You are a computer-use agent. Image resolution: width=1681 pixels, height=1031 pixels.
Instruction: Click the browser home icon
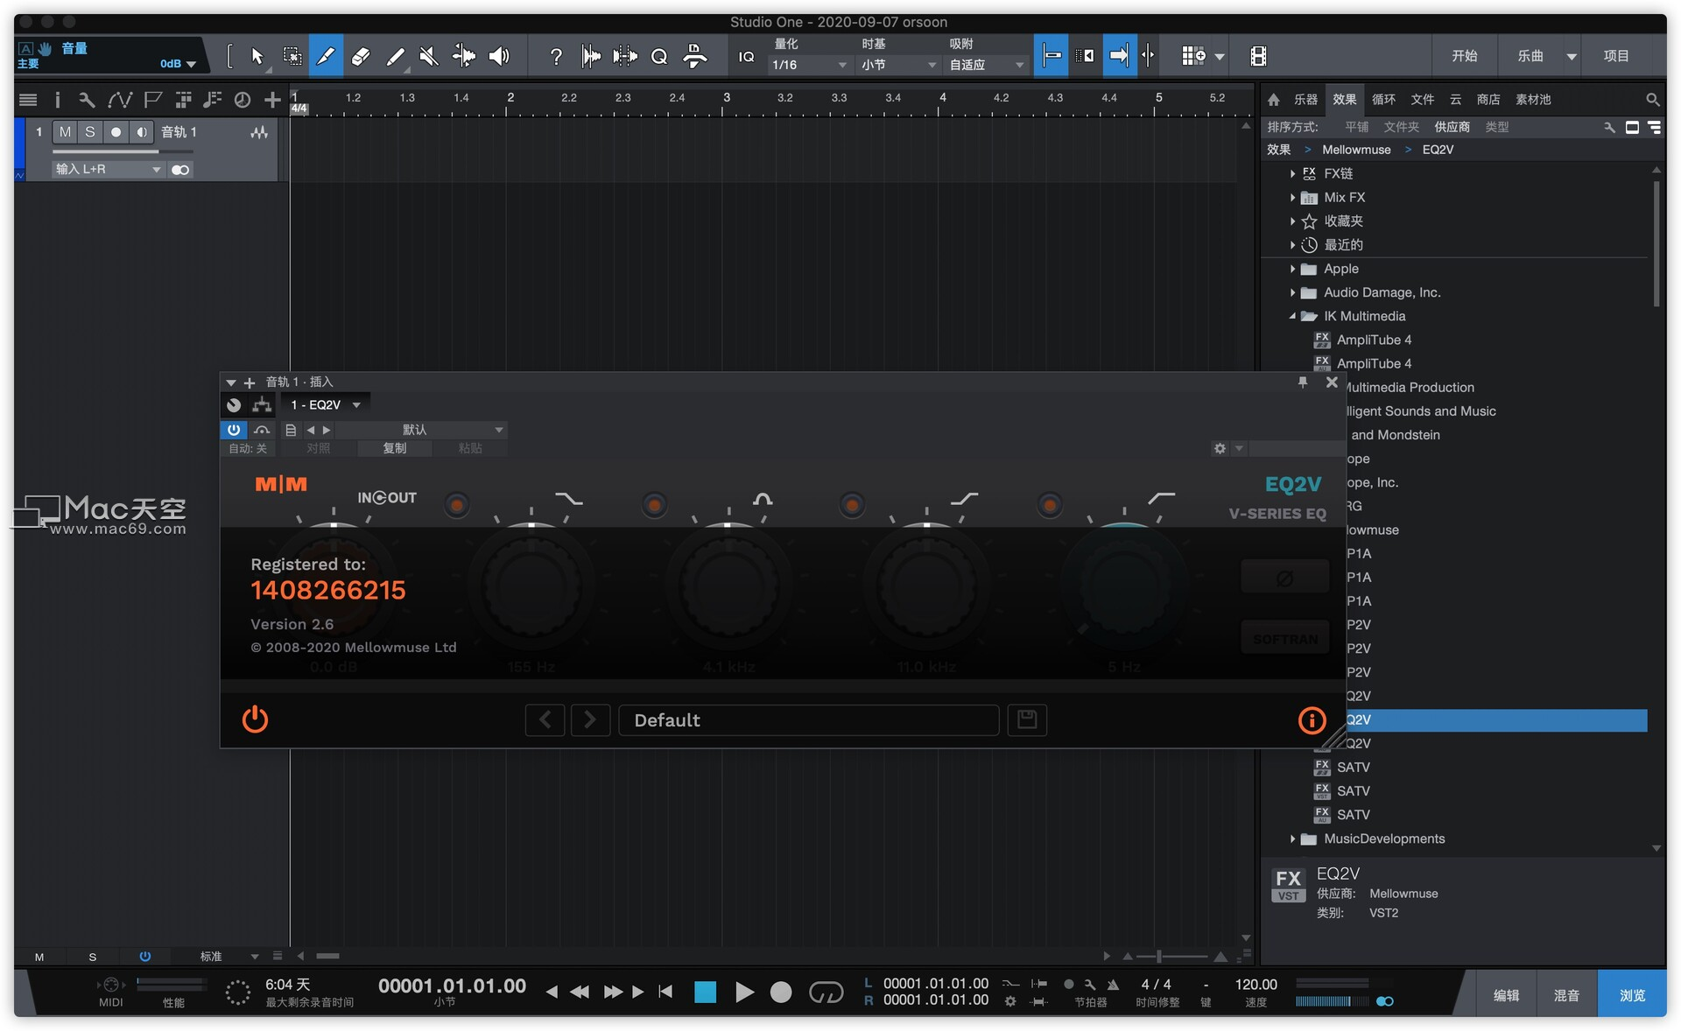click(x=1274, y=100)
